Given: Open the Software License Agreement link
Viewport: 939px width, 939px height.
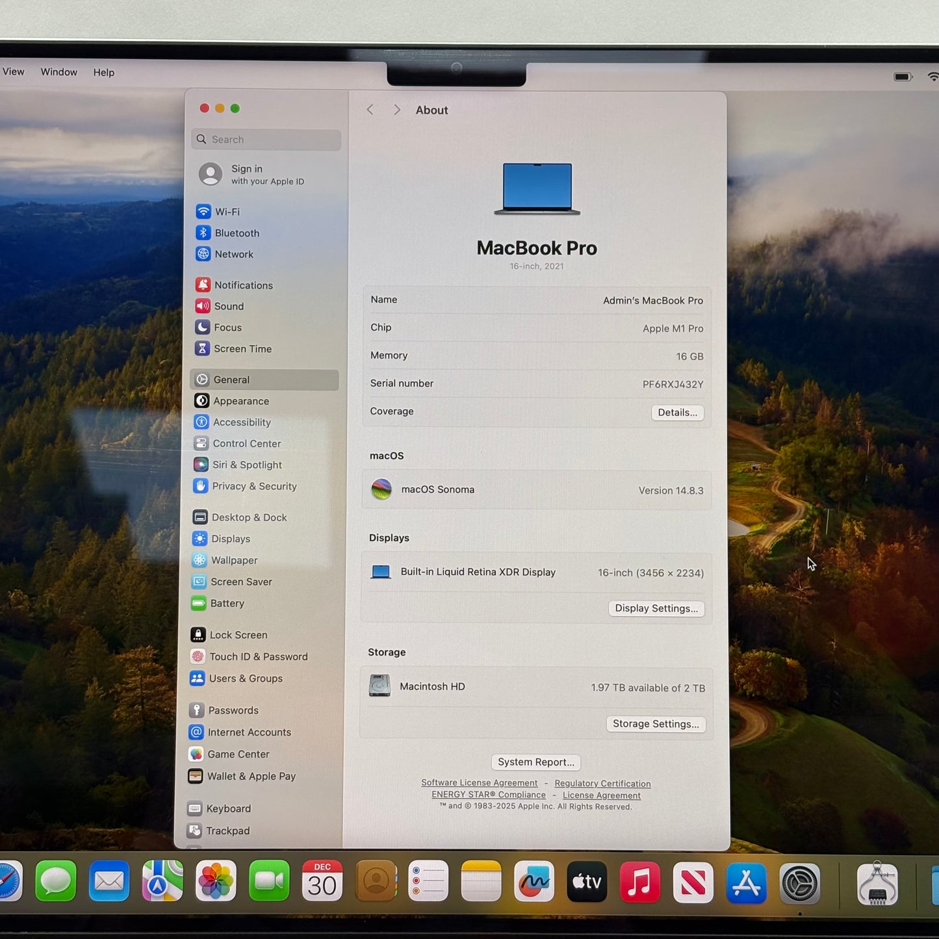Looking at the screenshot, I should click(480, 782).
